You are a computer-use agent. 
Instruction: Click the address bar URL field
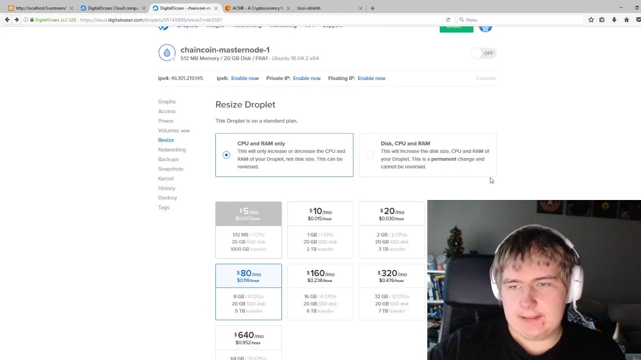(260, 19)
